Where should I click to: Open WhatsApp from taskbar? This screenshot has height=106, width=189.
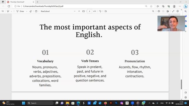[x=143, y=103]
